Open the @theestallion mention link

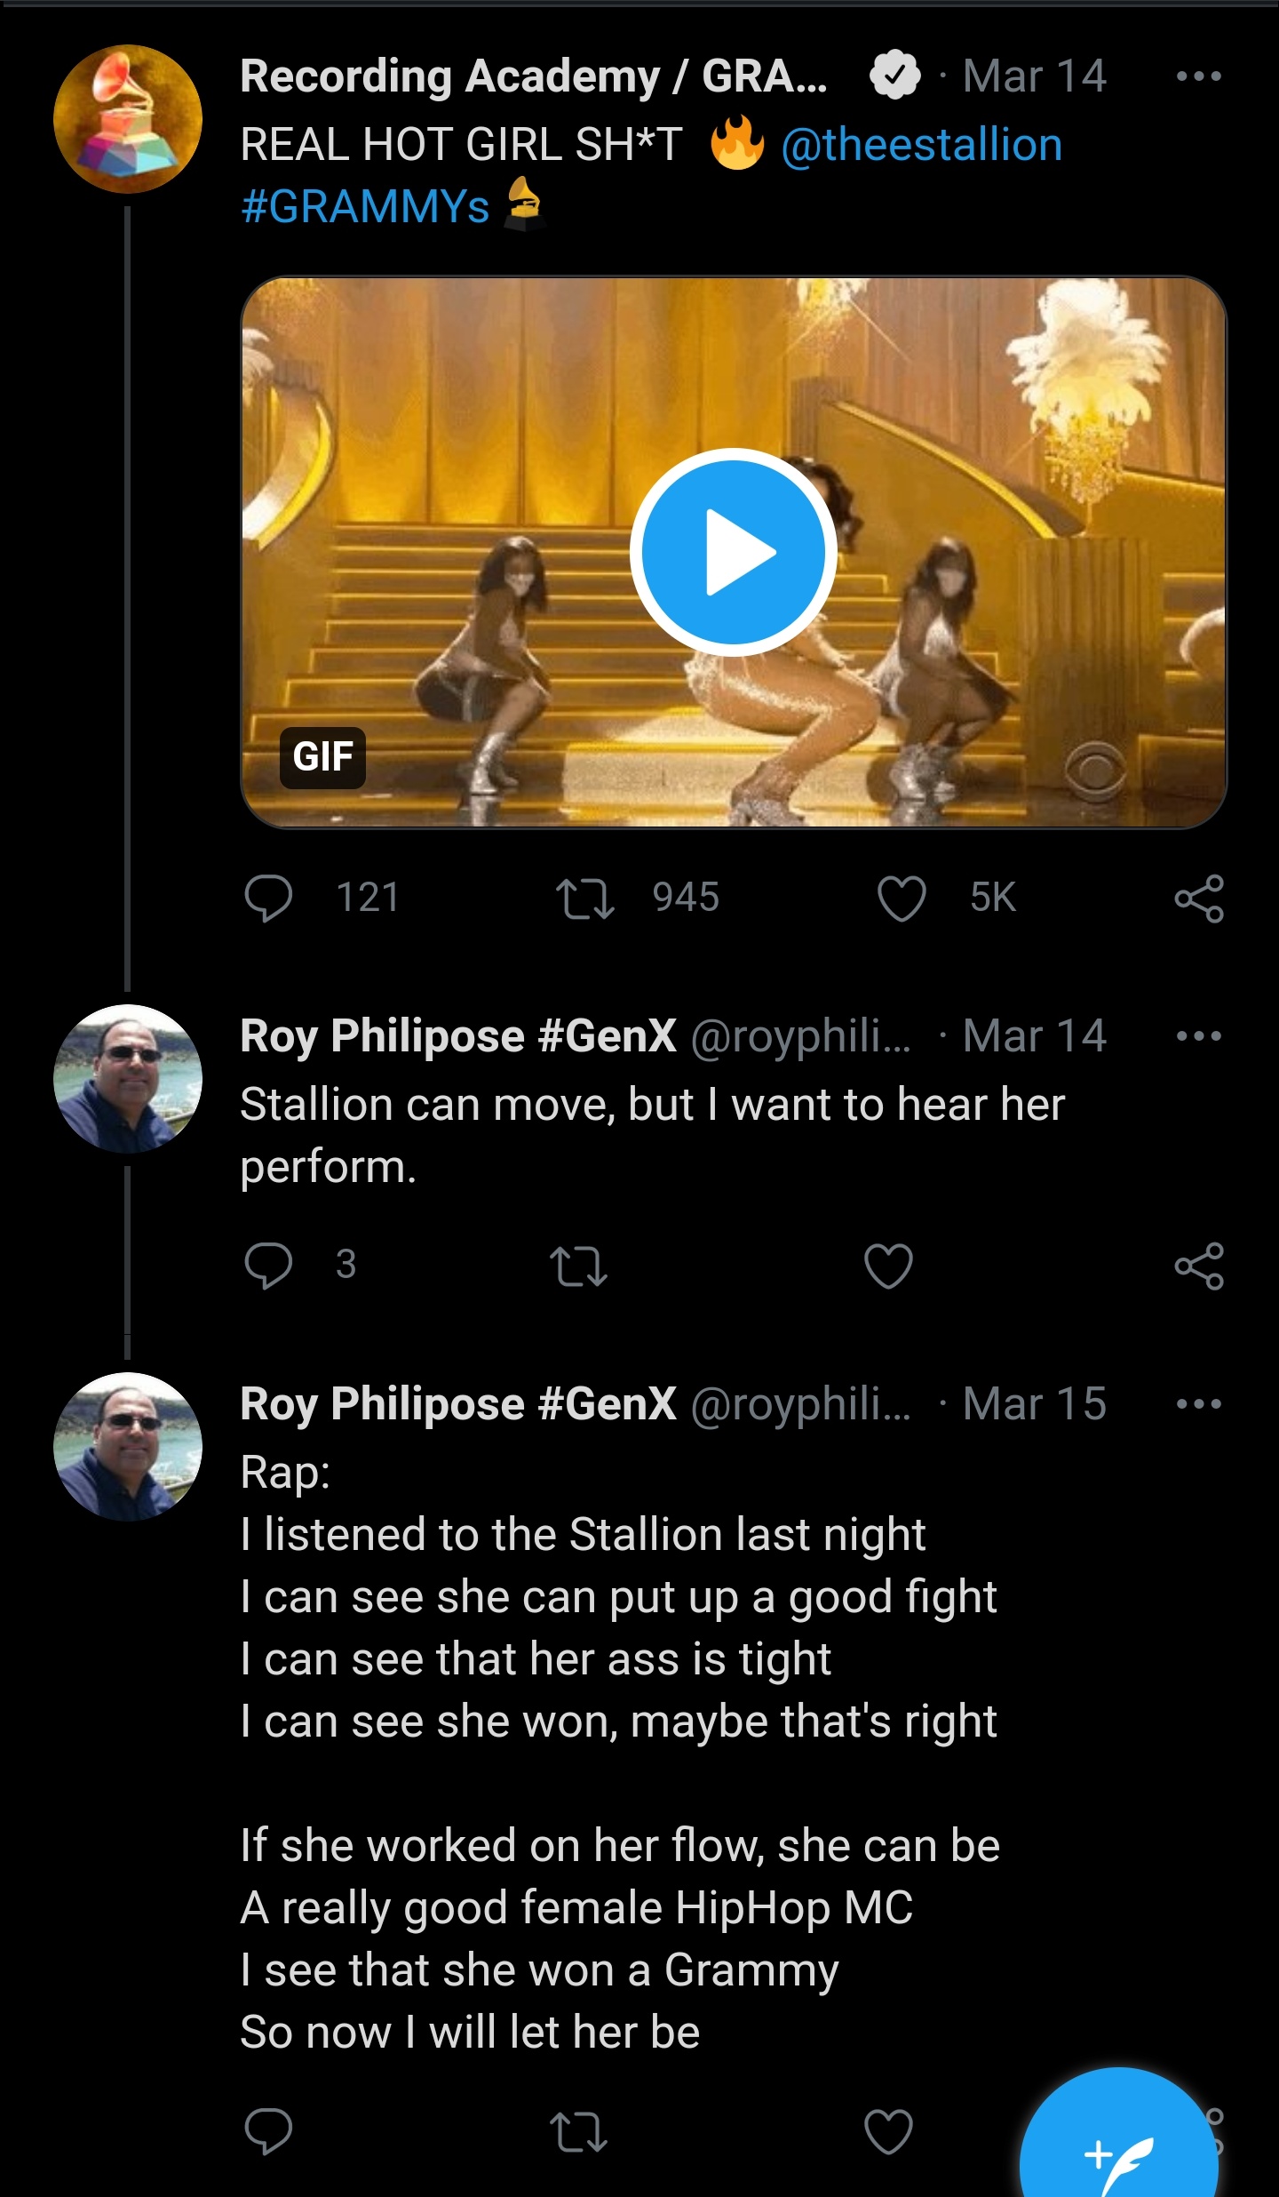pyautogui.click(x=922, y=145)
